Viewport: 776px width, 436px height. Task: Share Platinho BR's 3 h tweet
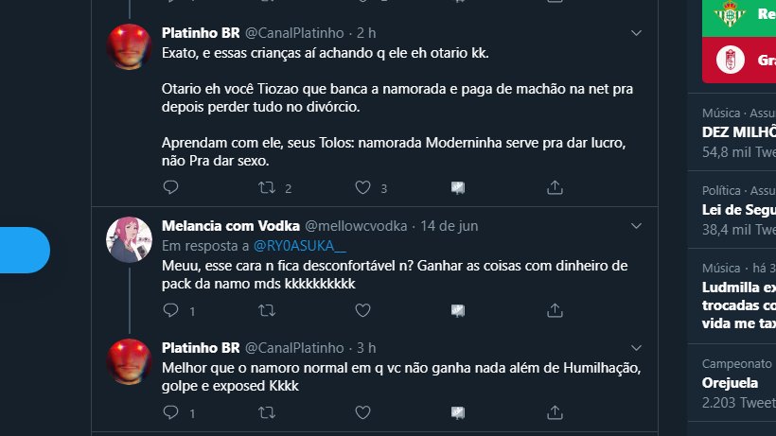coord(553,412)
